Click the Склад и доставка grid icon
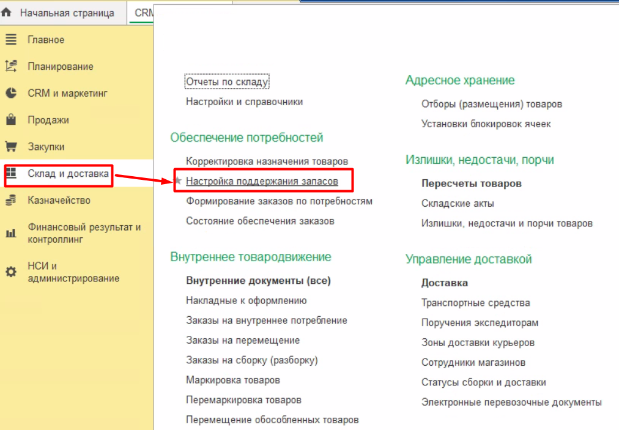The width and height of the screenshot is (619, 430). point(10,174)
